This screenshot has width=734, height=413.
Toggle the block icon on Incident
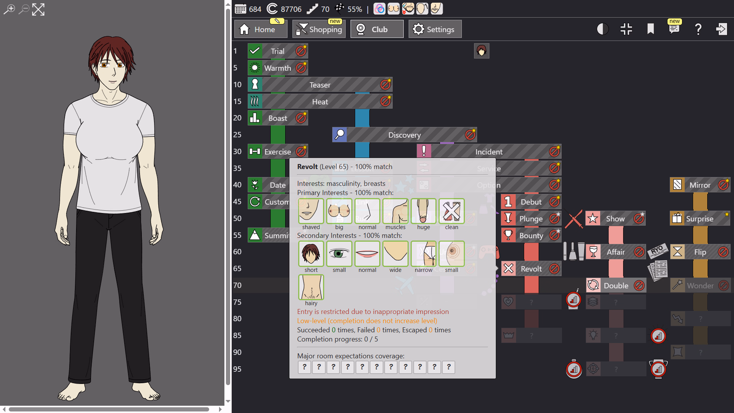(x=554, y=152)
